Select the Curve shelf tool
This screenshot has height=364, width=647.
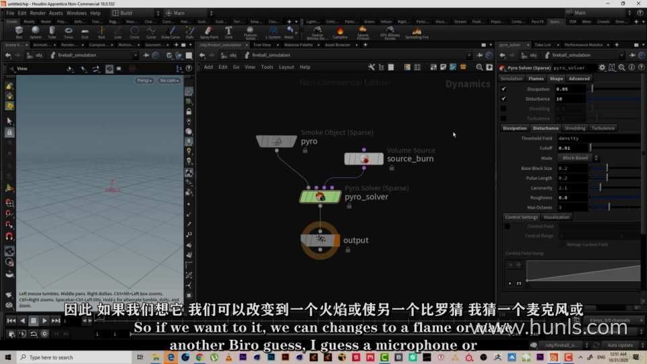tap(151, 32)
